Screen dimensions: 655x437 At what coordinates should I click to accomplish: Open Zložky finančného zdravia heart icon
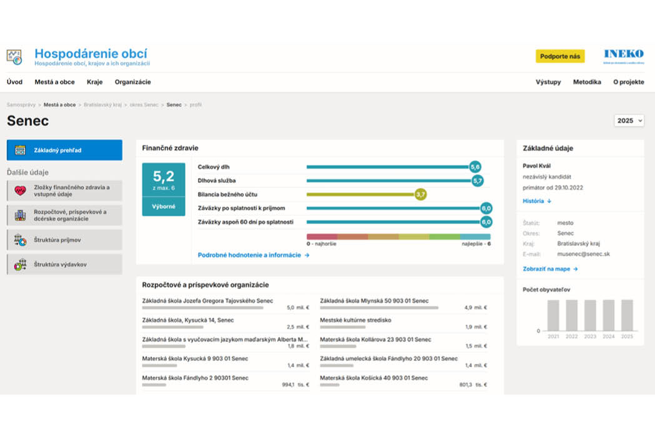click(20, 191)
